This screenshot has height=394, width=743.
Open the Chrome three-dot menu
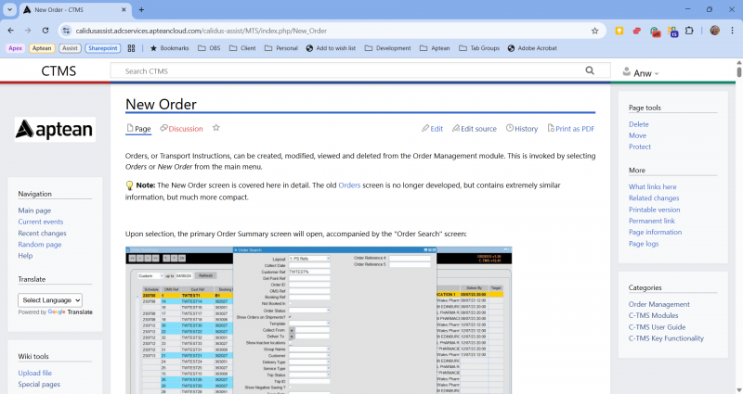pyautogui.click(x=732, y=31)
